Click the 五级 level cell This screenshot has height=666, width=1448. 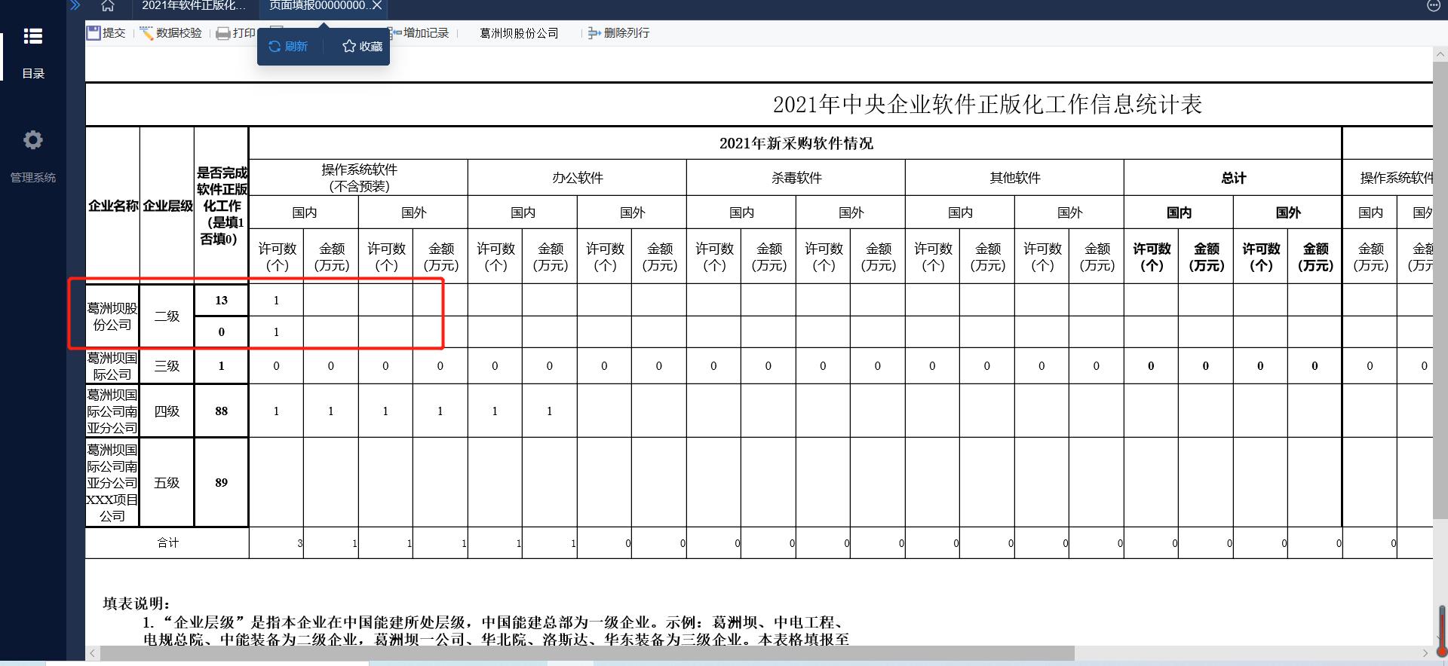pyautogui.click(x=167, y=482)
